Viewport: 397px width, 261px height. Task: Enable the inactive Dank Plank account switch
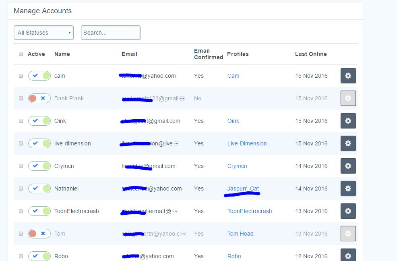(39, 98)
